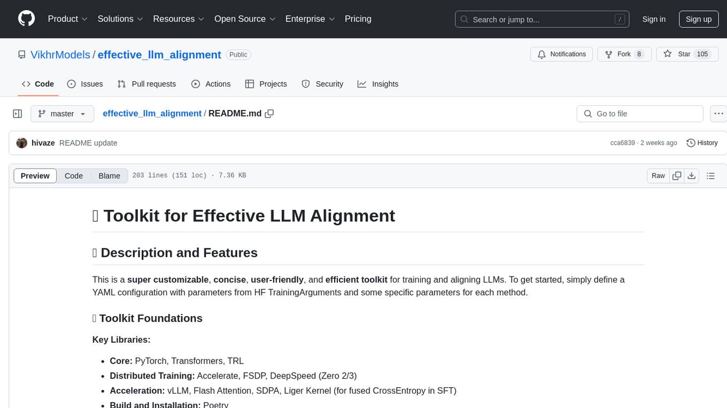View the History of commits
This screenshot has height=408, width=727.
click(x=702, y=143)
